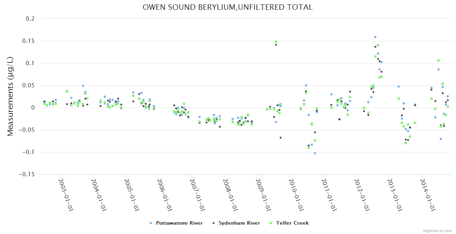Click the Telfer Creek green square legend marker
The width and height of the screenshot is (456, 234).
(271, 223)
